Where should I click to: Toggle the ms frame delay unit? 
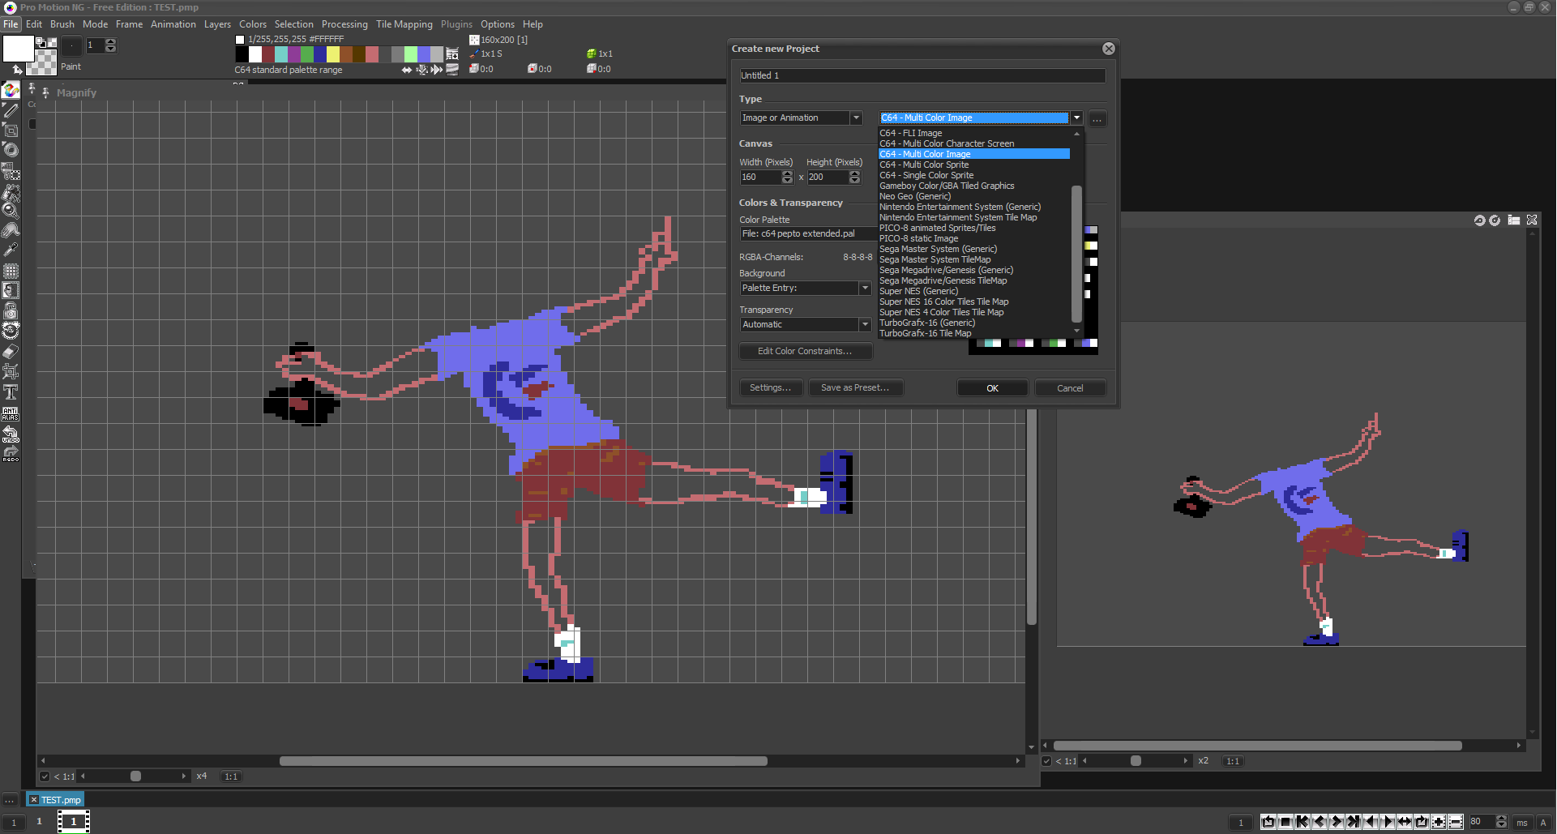(1521, 822)
